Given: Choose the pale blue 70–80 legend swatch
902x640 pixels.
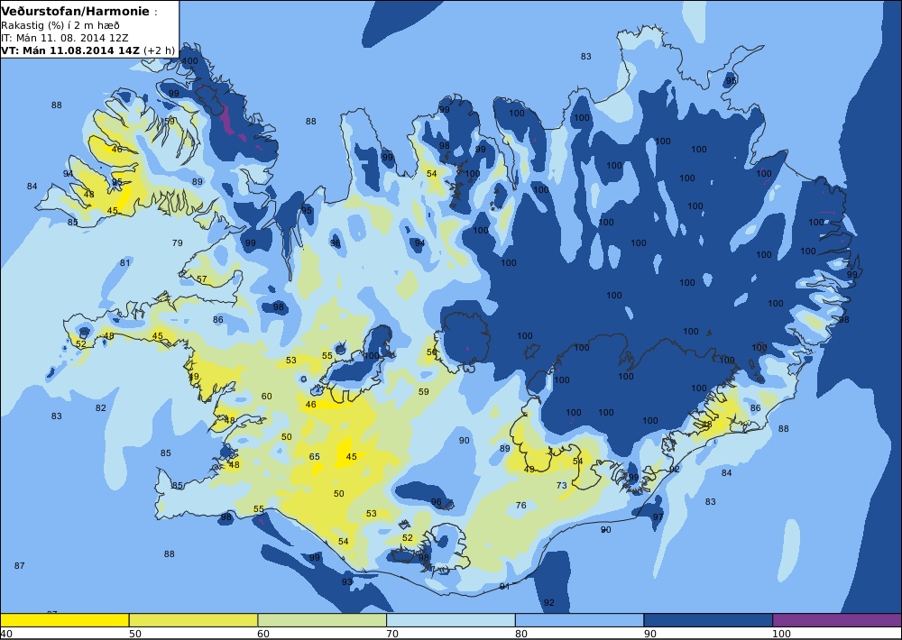Looking at the screenshot, I should click(451, 620).
